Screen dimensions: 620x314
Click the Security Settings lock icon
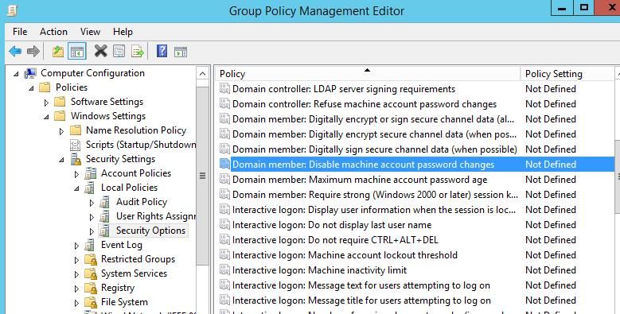(76, 159)
